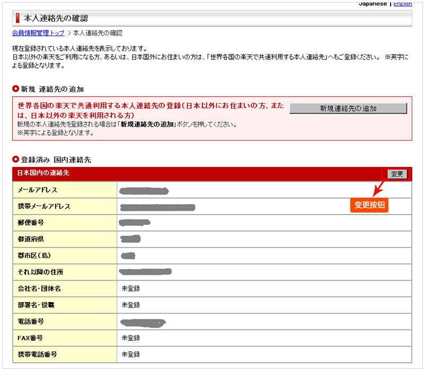Click the orange 変更按钮 annotation label
The height and width of the screenshot is (371, 425).
click(369, 205)
